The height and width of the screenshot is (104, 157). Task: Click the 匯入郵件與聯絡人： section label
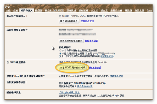coord(17,16)
